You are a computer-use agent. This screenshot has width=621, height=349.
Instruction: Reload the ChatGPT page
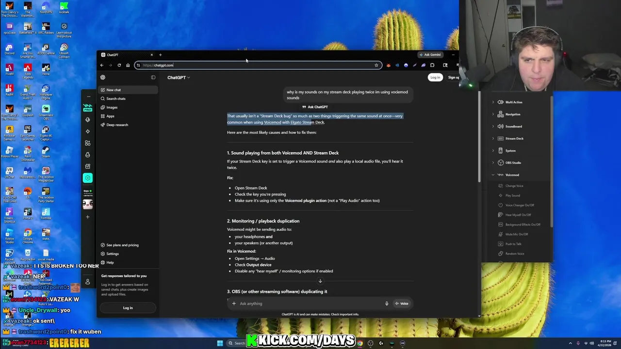coord(119,65)
